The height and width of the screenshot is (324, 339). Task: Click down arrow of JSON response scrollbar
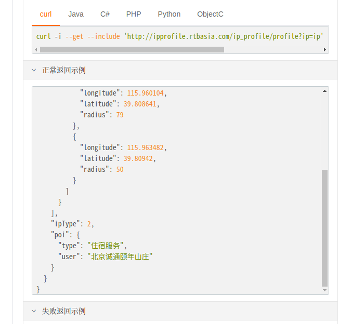click(x=325, y=291)
